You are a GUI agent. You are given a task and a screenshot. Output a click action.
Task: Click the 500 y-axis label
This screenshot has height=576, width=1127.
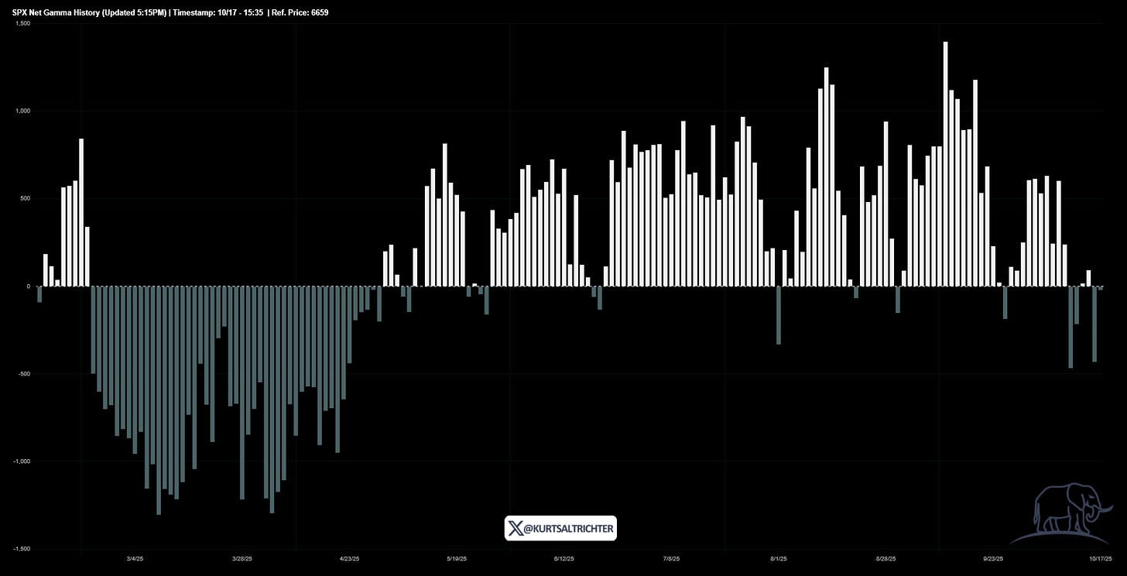pyautogui.click(x=26, y=199)
